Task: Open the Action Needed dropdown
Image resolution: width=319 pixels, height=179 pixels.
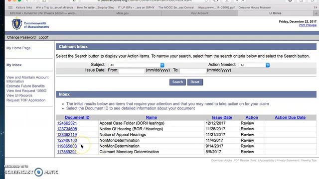Action: pyautogui.click(x=255, y=65)
